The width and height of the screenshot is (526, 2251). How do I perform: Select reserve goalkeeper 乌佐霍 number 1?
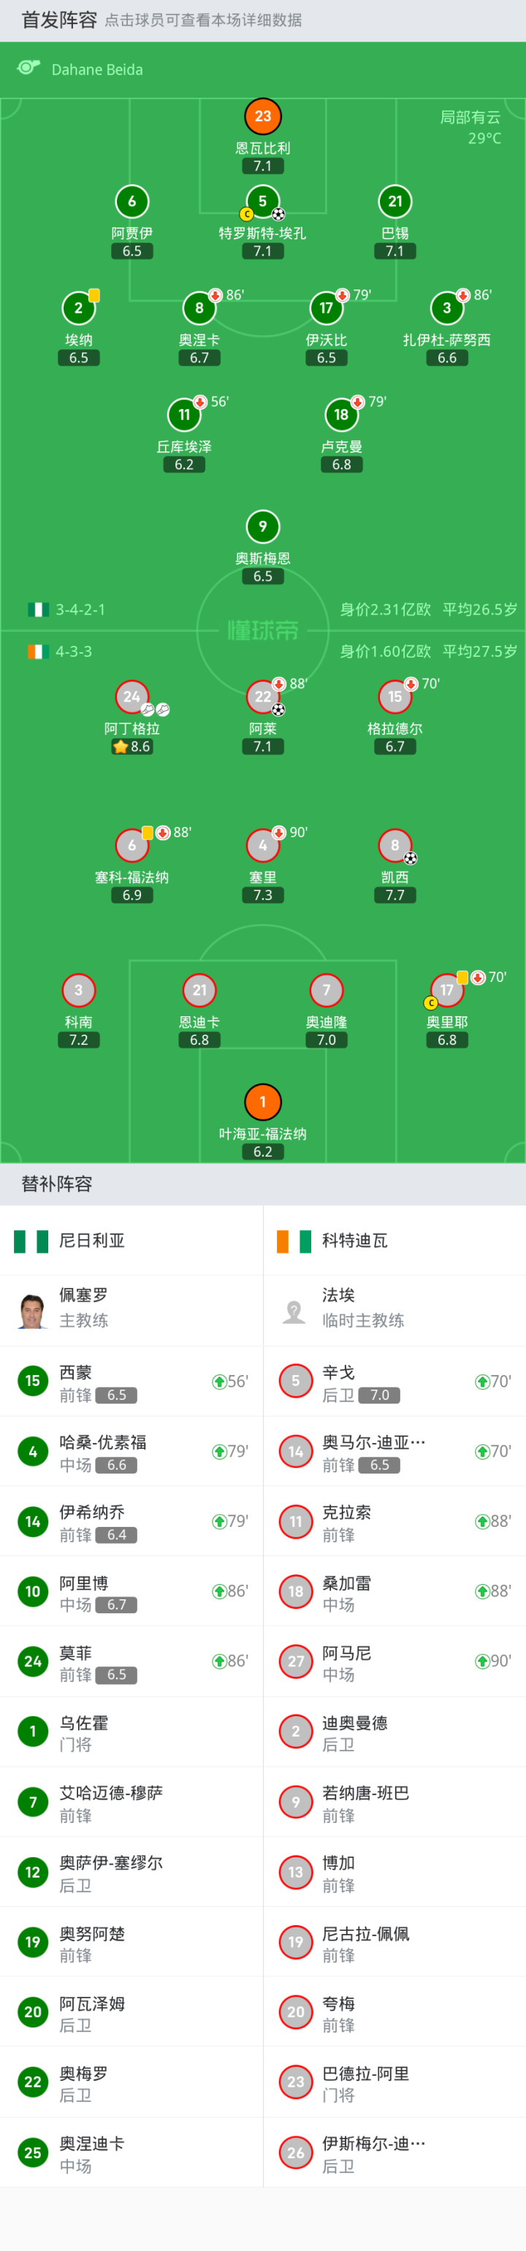point(131,1731)
